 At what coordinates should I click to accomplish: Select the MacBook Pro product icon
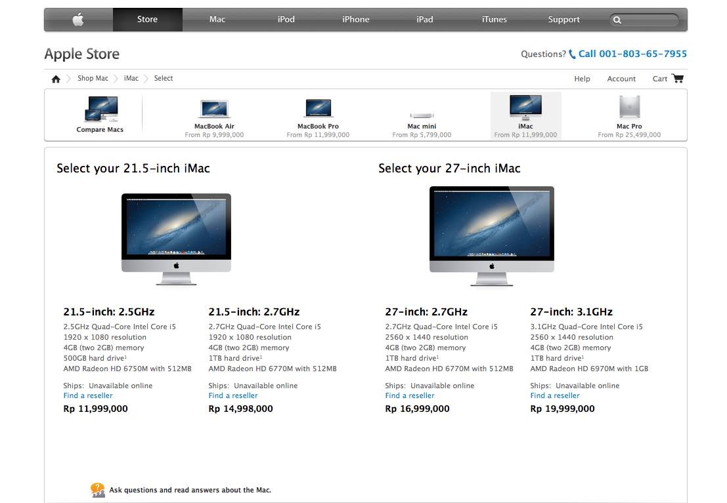pyautogui.click(x=318, y=108)
